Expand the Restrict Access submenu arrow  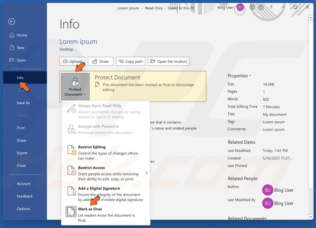(146, 173)
